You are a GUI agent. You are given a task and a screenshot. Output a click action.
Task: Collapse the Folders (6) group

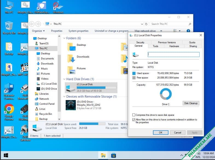pyautogui.click(x=64, y=38)
